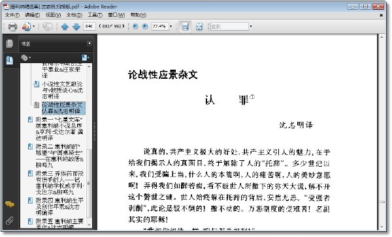Click the navigation pane splitter handle
Screen dimensions: 392x237
pyautogui.click(x=95, y=132)
